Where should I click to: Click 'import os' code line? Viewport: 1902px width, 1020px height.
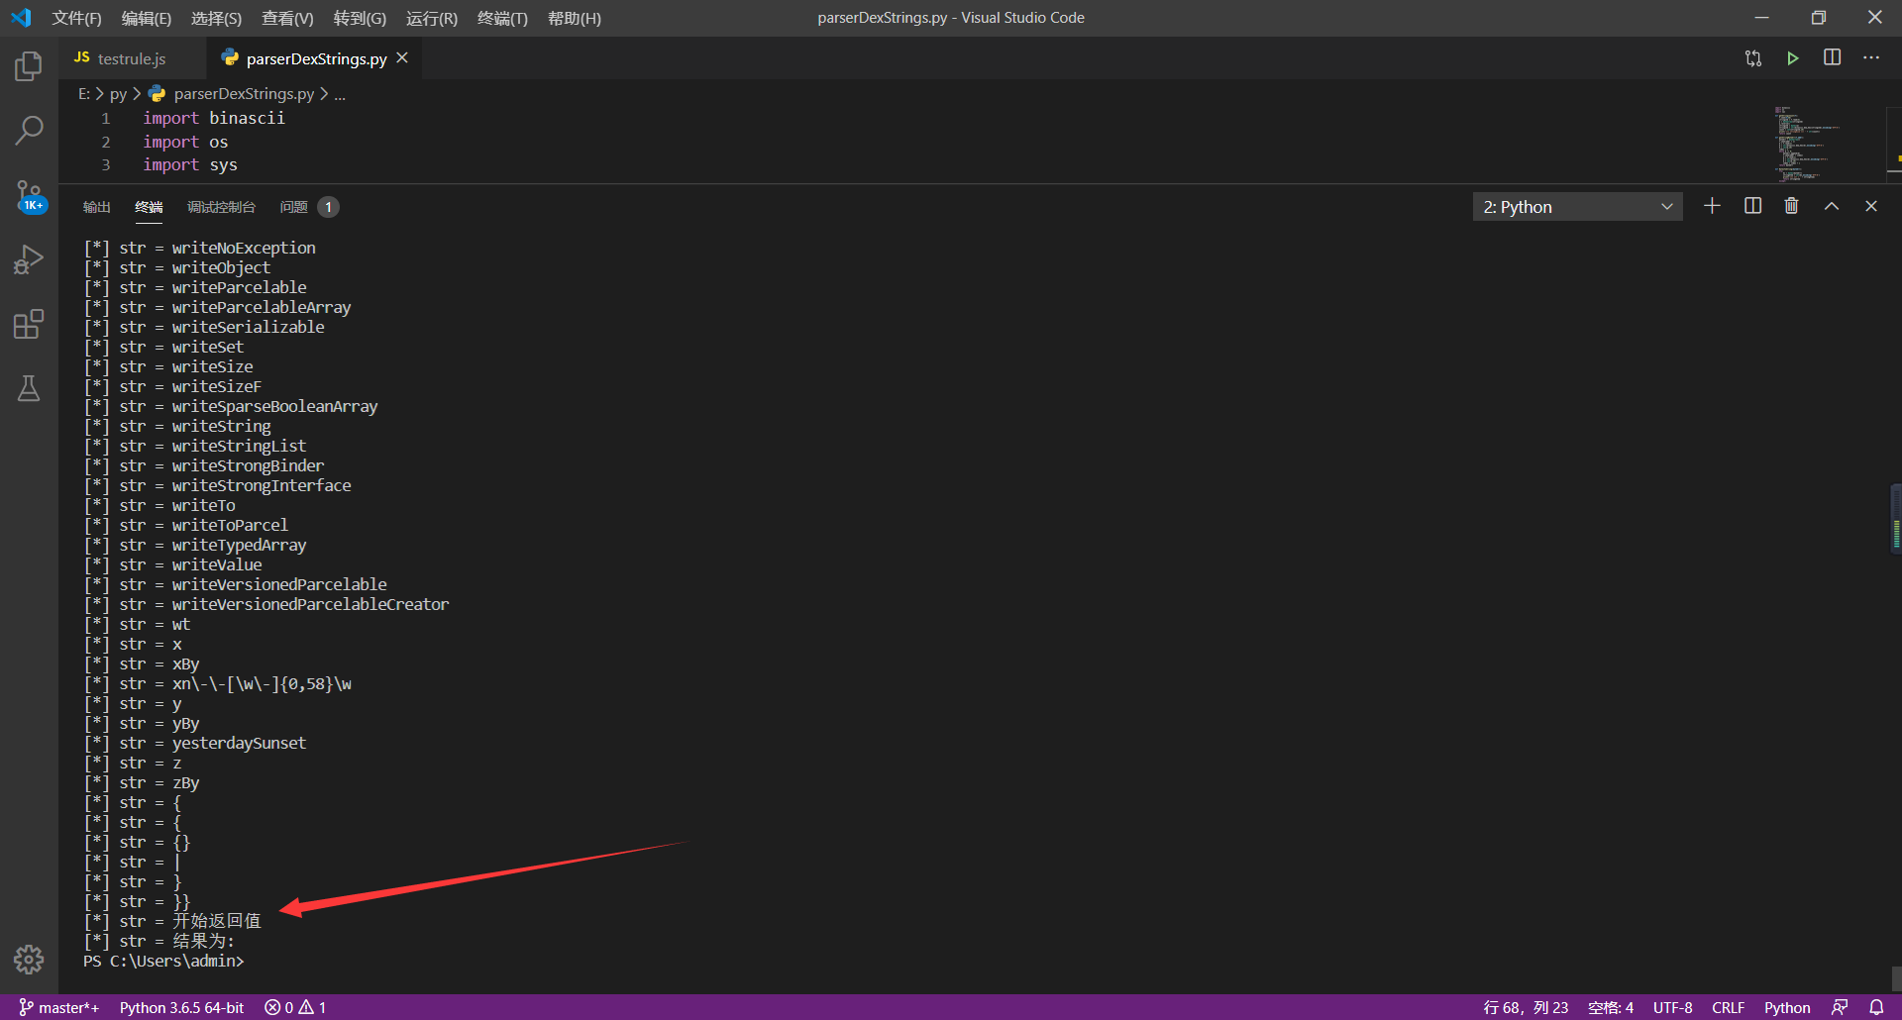coord(185,142)
